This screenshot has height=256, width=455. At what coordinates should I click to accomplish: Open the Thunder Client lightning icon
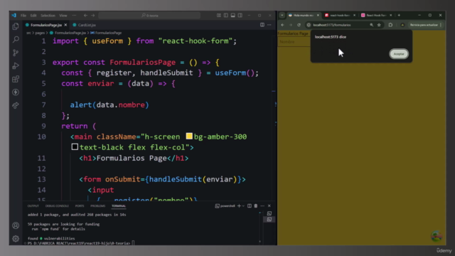(16, 92)
